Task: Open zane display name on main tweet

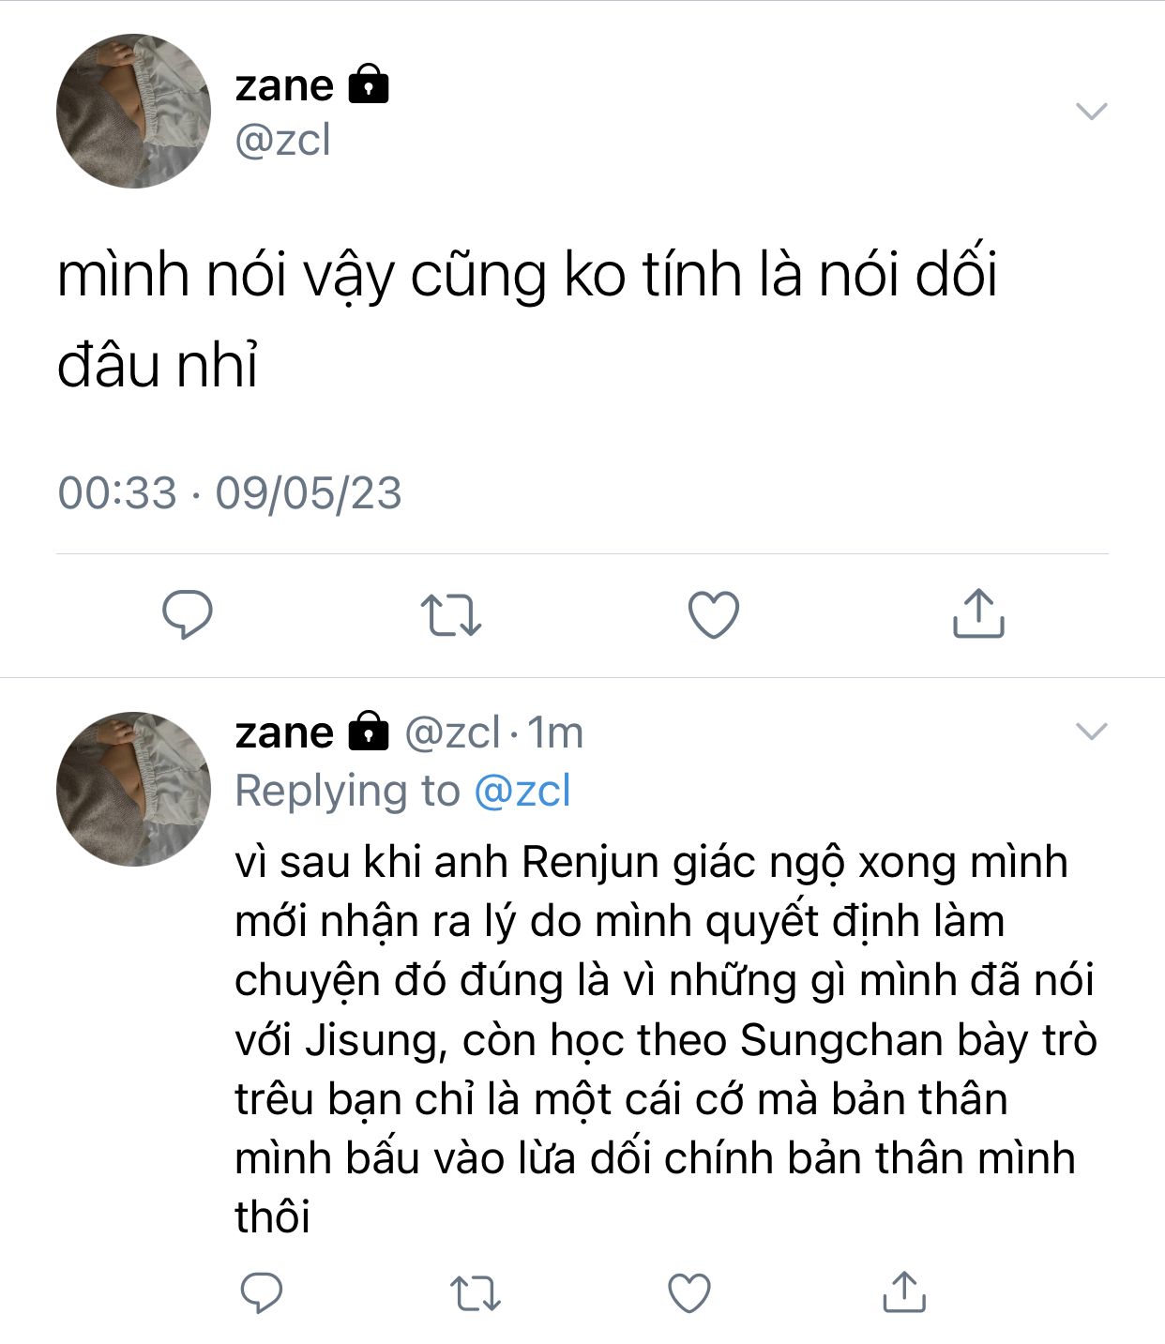Action: click(x=284, y=85)
